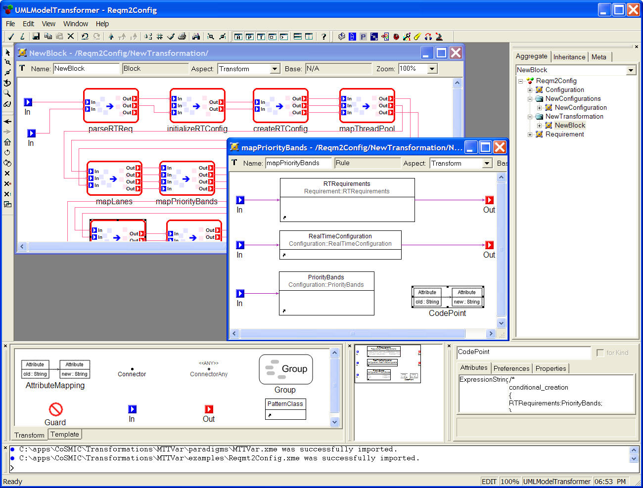Expand the Requirement tree node
643x488 pixels.
point(530,134)
